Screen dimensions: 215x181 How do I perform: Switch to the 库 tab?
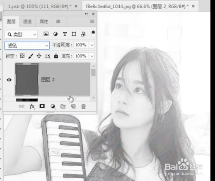tap(58, 22)
